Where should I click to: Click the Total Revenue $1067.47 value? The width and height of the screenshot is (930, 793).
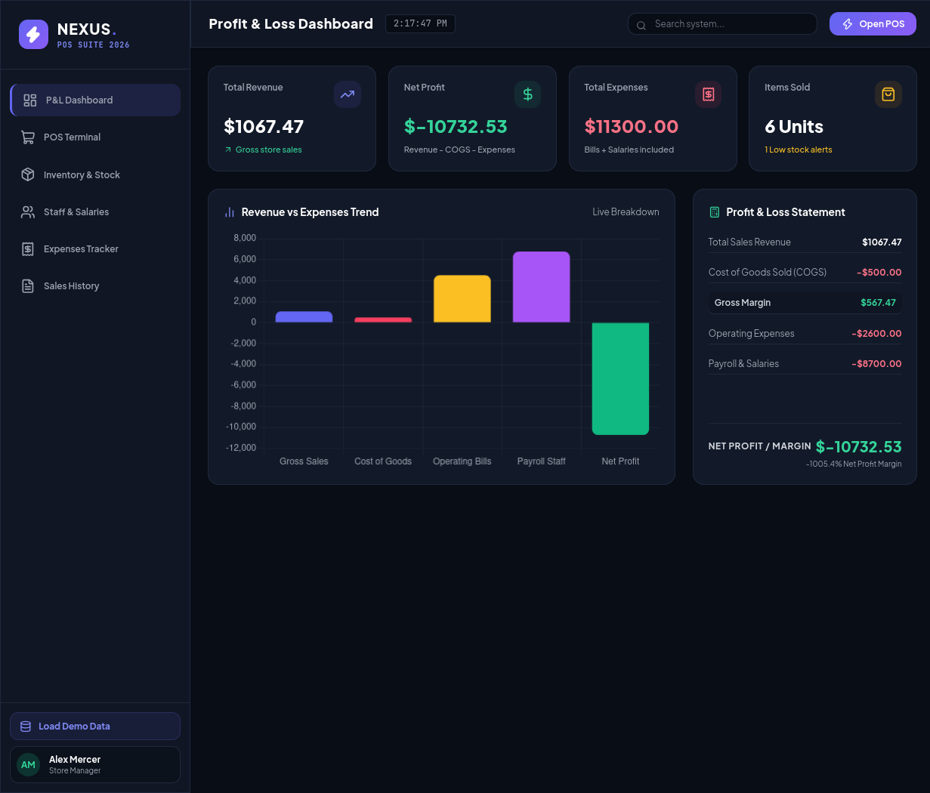click(x=264, y=127)
